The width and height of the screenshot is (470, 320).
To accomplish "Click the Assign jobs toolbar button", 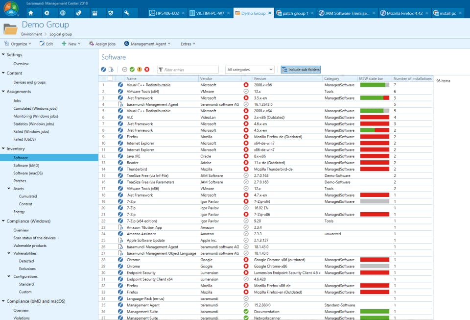I will coord(102,44).
